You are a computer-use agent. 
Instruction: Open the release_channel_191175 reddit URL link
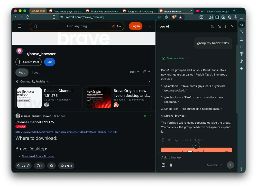tap(66, 132)
